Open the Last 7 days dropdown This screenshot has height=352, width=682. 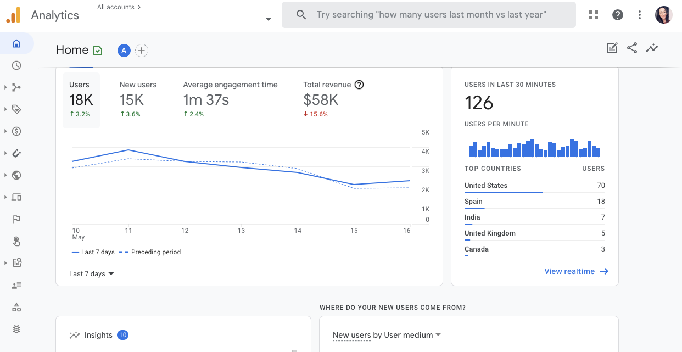click(92, 274)
